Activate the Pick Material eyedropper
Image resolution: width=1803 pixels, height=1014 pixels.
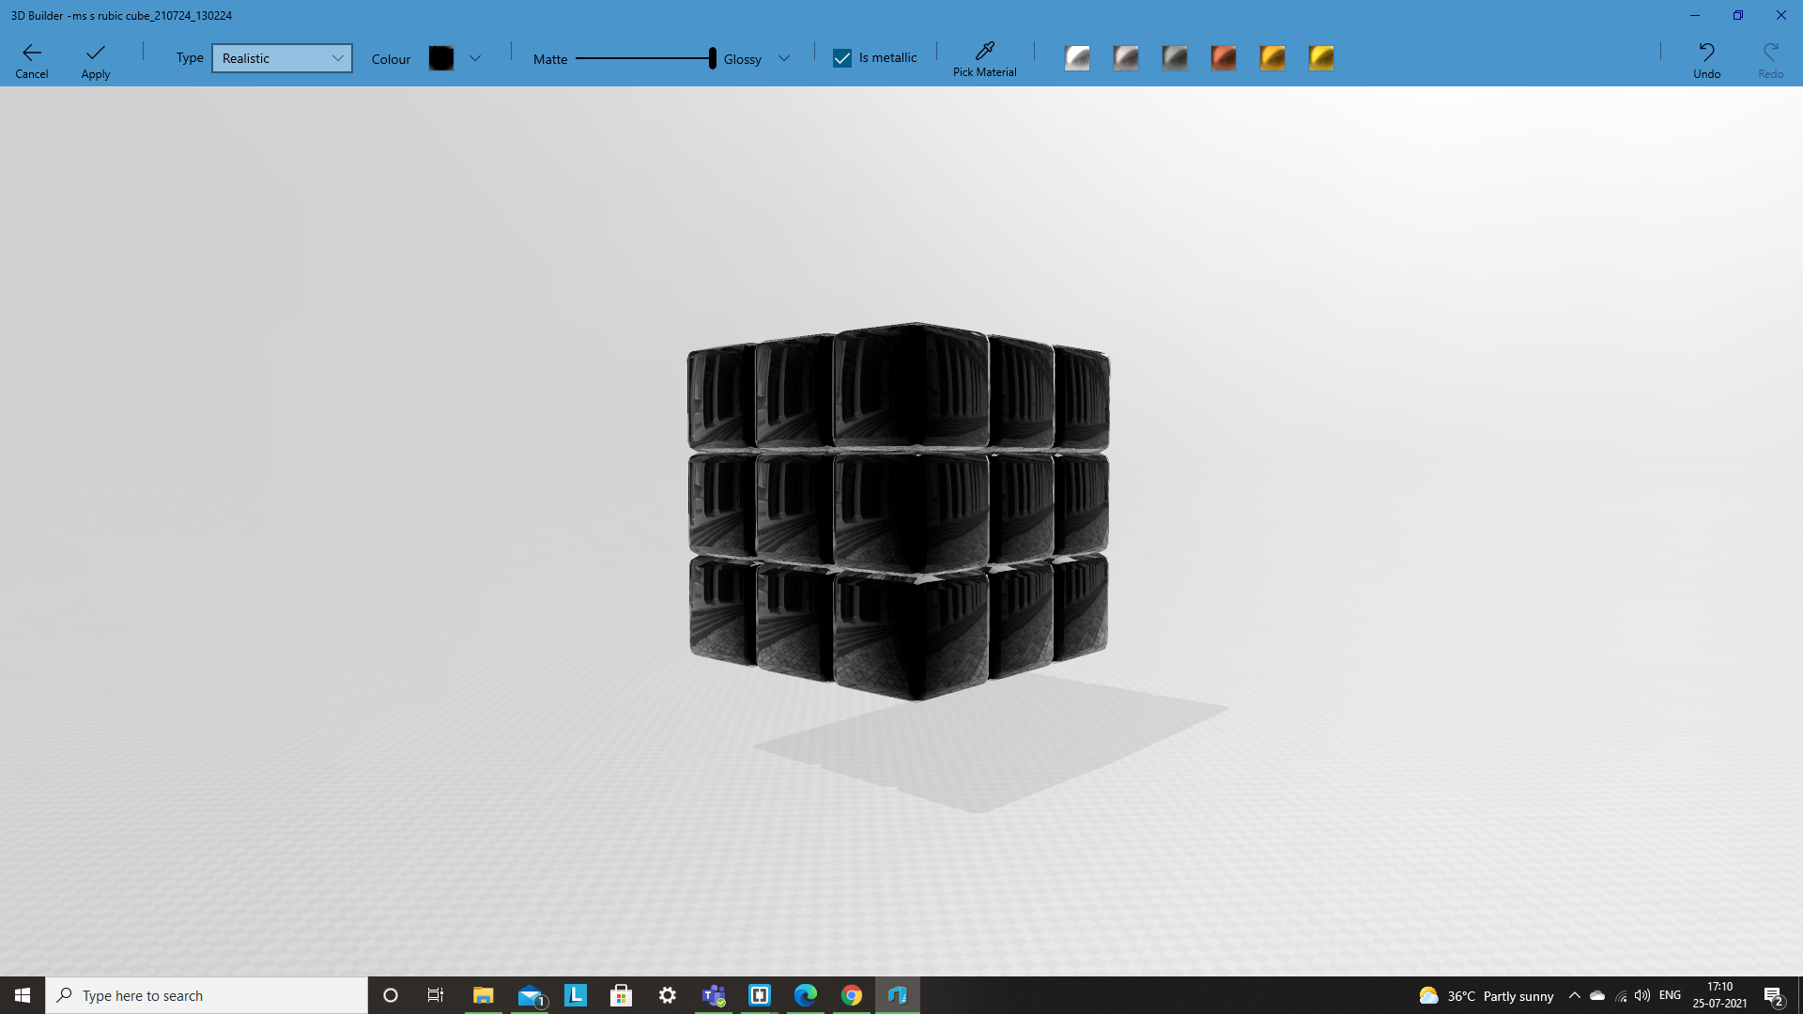click(984, 56)
